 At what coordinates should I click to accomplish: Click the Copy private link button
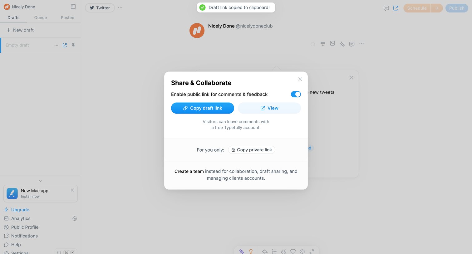pyautogui.click(x=252, y=150)
